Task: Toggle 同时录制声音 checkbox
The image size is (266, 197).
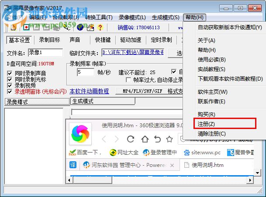Action: coord(10,73)
